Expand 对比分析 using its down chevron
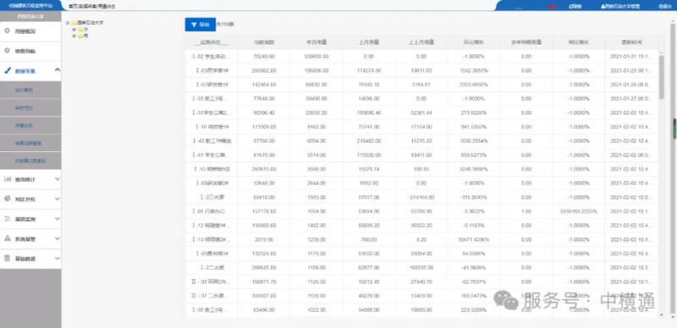 click(58, 199)
